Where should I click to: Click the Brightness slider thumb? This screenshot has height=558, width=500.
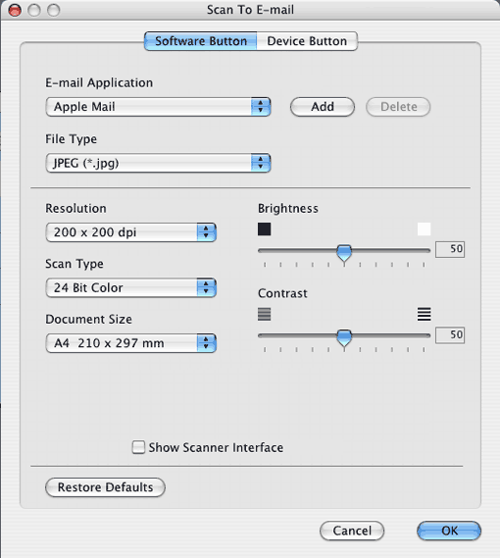(344, 253)
